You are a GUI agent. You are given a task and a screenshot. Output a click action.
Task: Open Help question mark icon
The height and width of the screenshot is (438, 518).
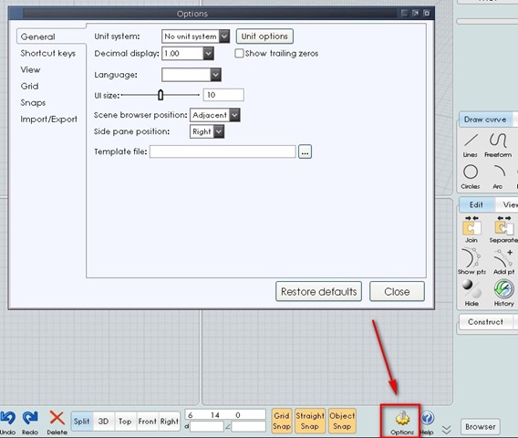pyautogui.click(x=428, y=418)
